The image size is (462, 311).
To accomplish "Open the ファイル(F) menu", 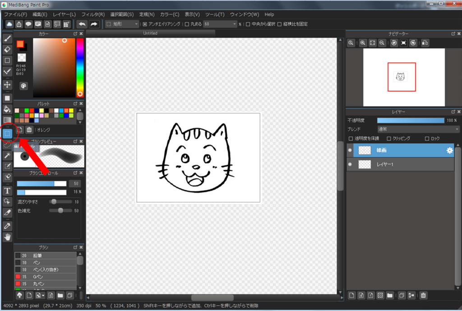I will [x=15, y=14].
